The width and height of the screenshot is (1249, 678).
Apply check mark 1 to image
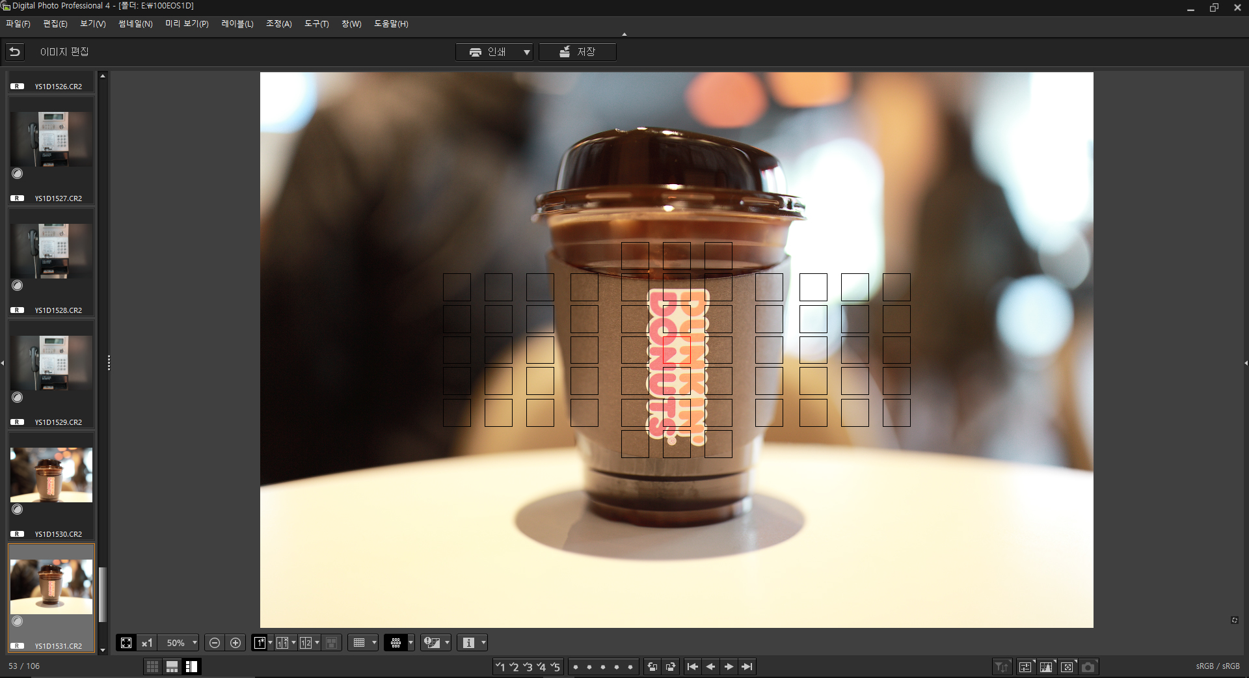click(x=500, y=666)
